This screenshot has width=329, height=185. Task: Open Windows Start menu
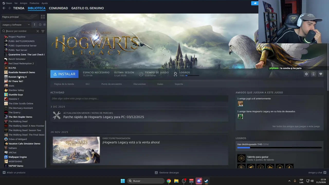123,181
